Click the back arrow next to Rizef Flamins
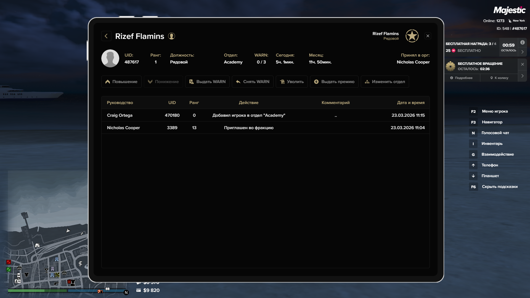 (x=106, y=36)
